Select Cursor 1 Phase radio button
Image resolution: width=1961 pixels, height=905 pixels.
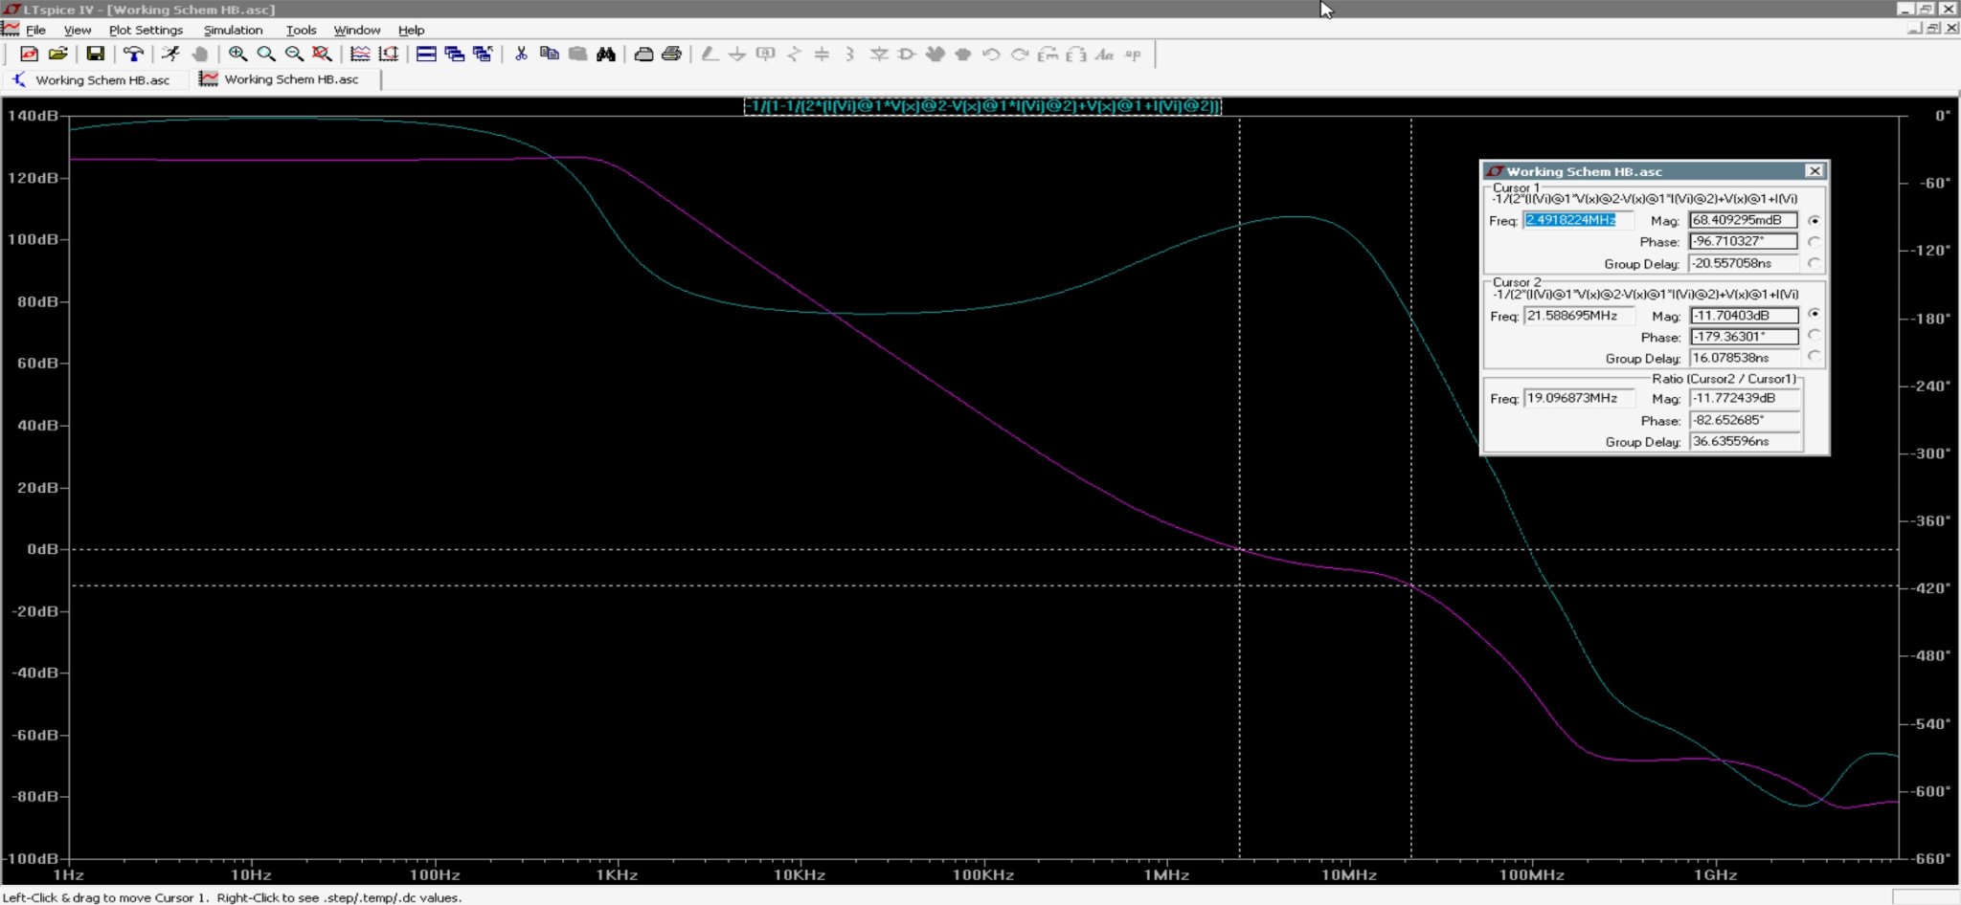pyautogui.click(x=1814, y=242)
